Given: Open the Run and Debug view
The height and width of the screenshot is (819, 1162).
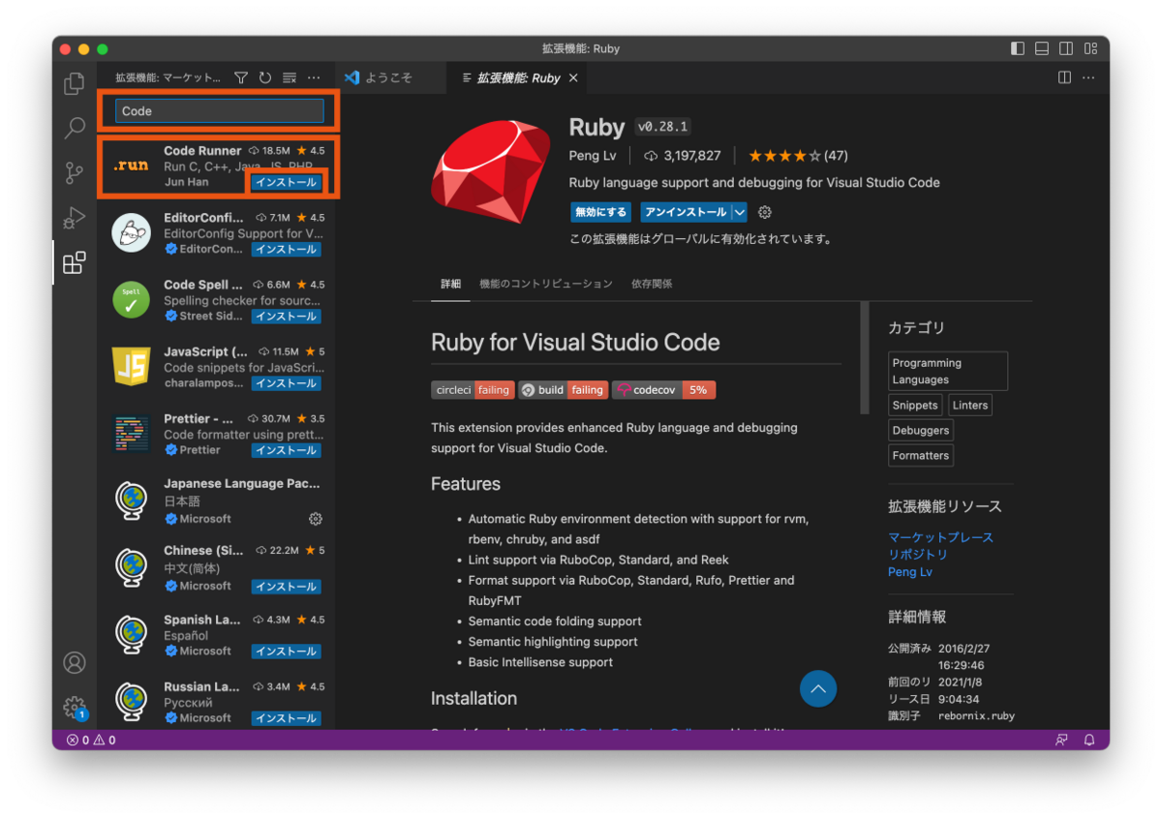Looking at the screenshot, I should point(75,218).
